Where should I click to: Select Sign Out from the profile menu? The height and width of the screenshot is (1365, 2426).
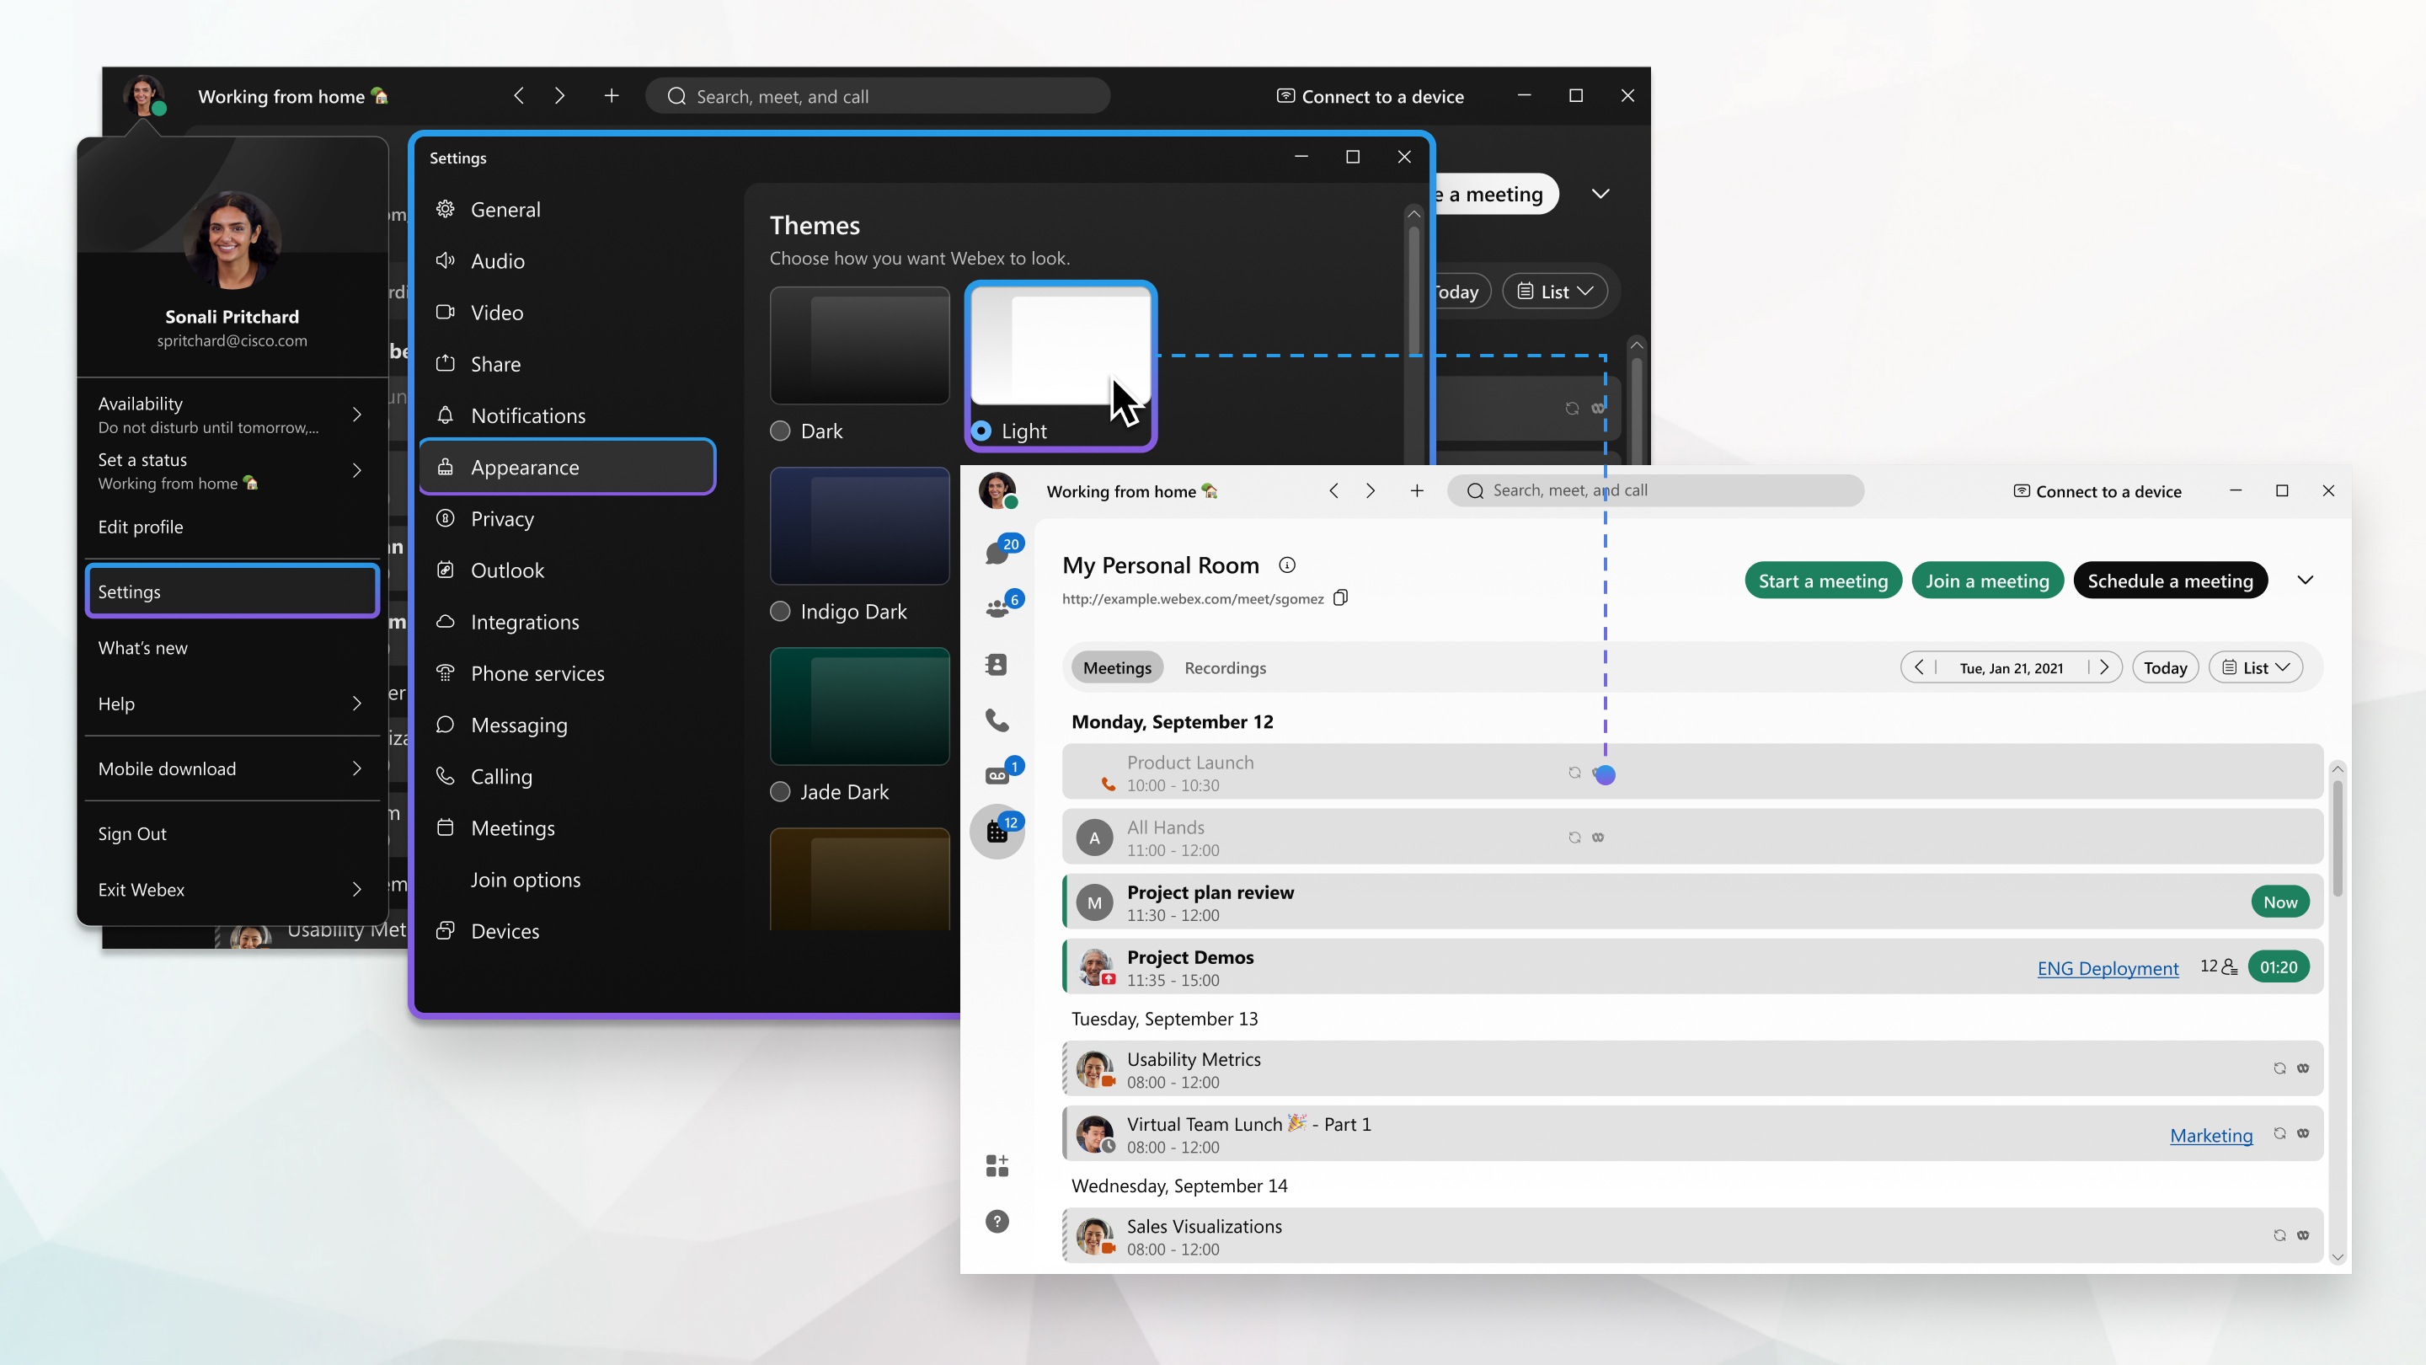[132, 832]
